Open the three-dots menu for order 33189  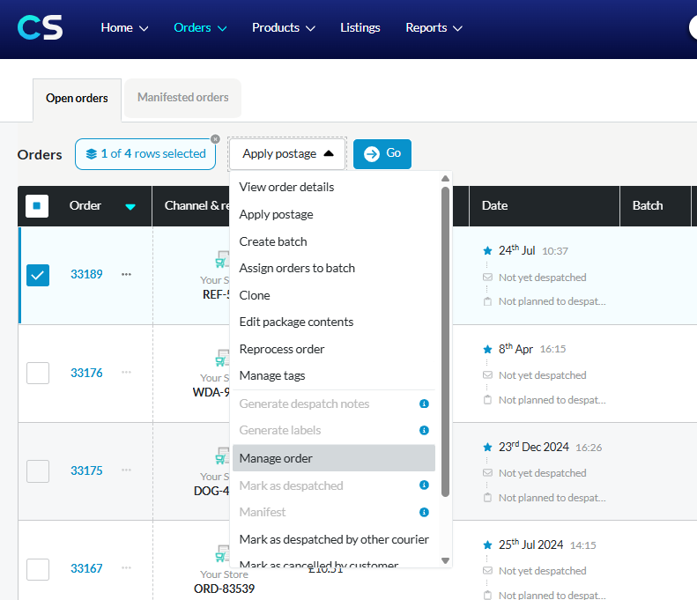(126, 274)
